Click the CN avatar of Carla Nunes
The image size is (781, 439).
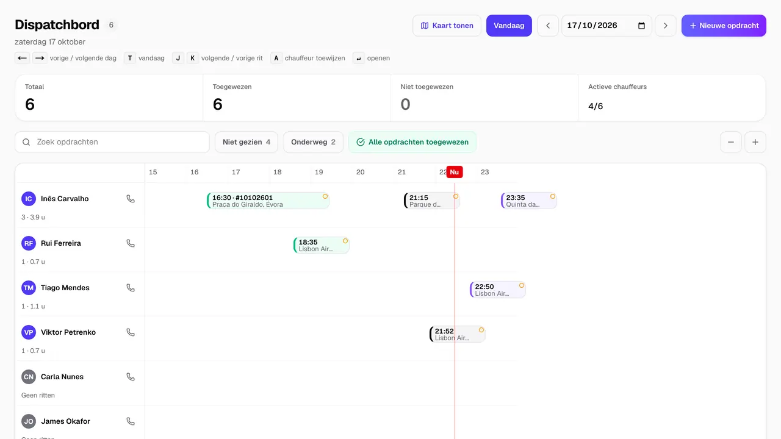click(29, 377)
